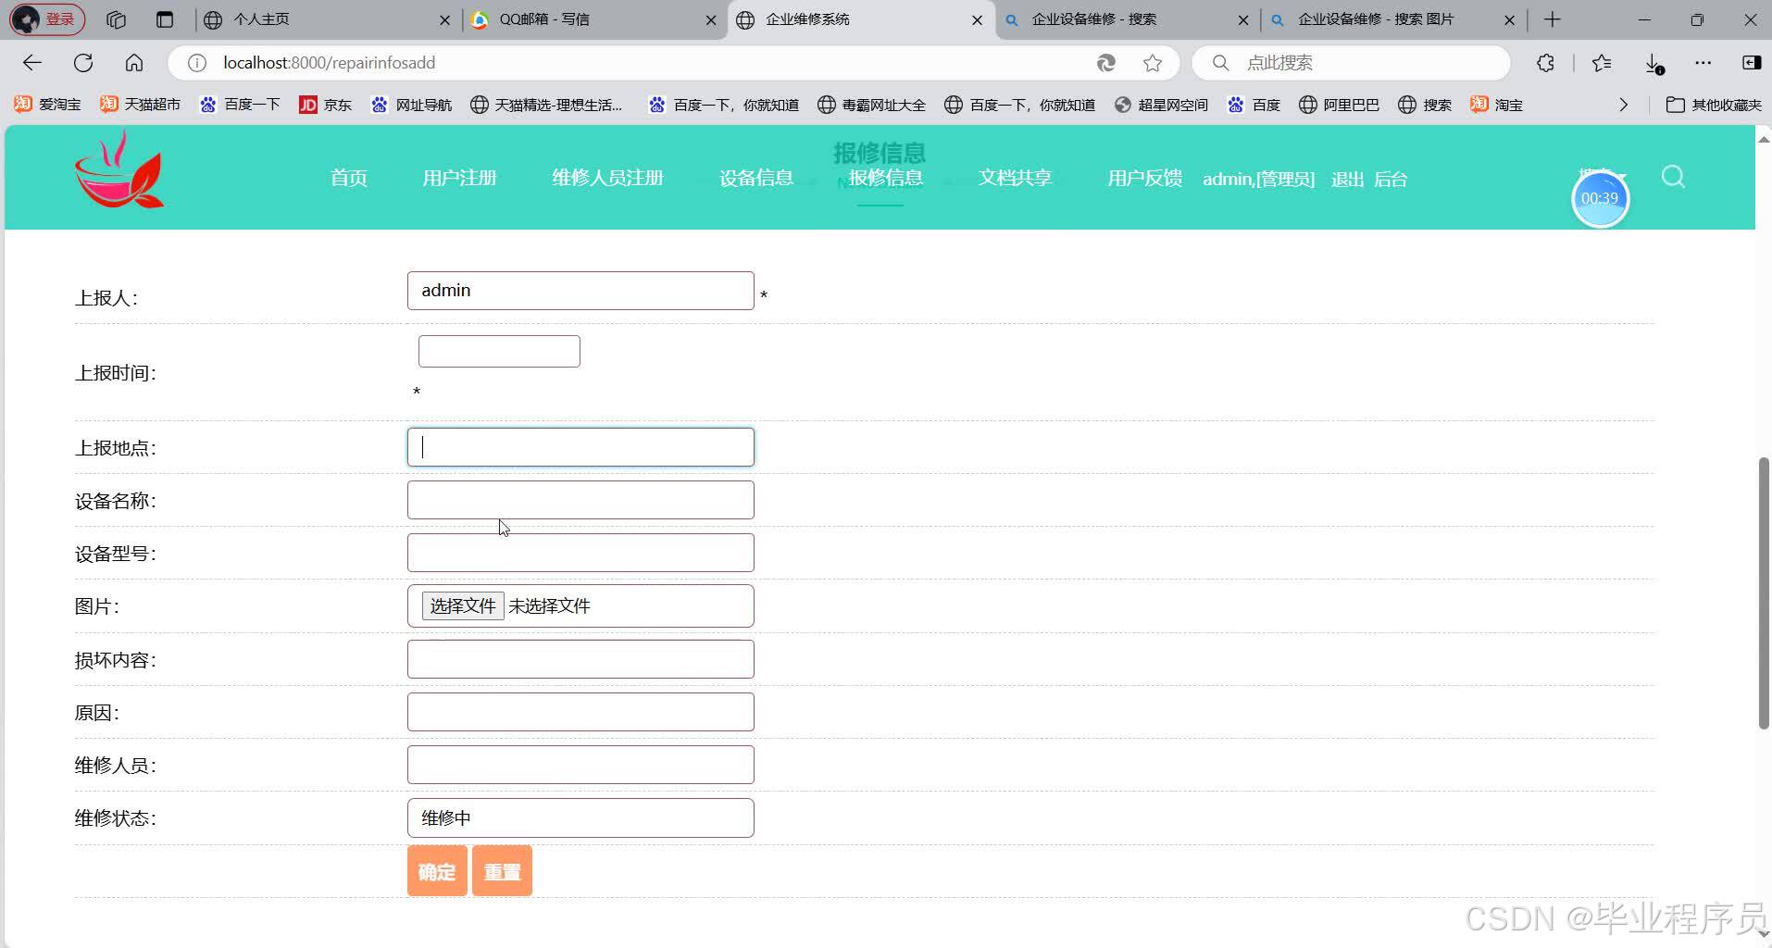This screenshot has height=948, width=1772.
Task: Open a new browser tab
Action: tap(1553, 19)
